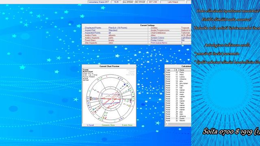Open the Star Aspects setting
260x146 pixels.
[91, 43]
